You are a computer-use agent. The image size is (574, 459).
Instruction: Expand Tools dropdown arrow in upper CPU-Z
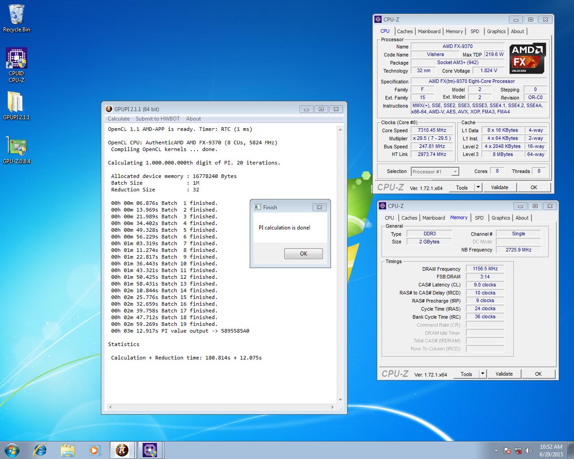pos(478,187)
